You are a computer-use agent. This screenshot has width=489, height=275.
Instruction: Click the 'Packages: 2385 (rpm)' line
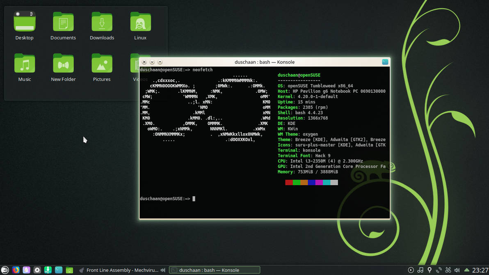[303, 108]
